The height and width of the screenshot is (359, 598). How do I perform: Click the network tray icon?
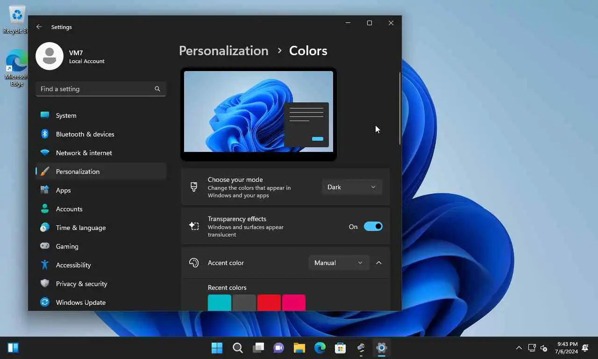pyautogui.click(x=532, y=348)
